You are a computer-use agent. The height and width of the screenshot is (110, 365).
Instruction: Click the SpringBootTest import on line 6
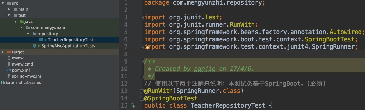(x=251, y=39)
